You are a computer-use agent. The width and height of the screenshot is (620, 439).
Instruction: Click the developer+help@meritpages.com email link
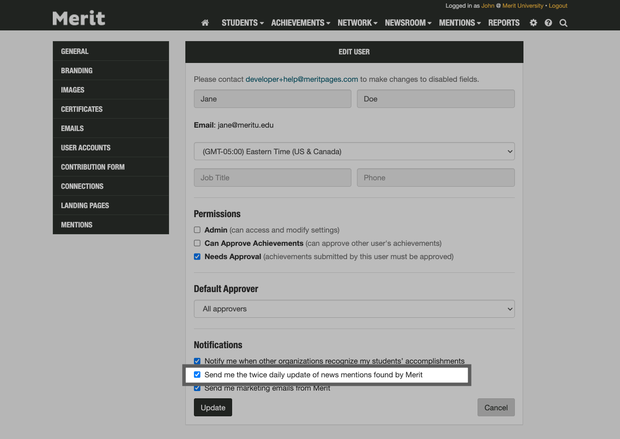[x=302, y=79]
